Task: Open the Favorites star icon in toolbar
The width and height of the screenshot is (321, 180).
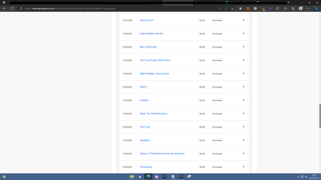Action: pos(285,8)
